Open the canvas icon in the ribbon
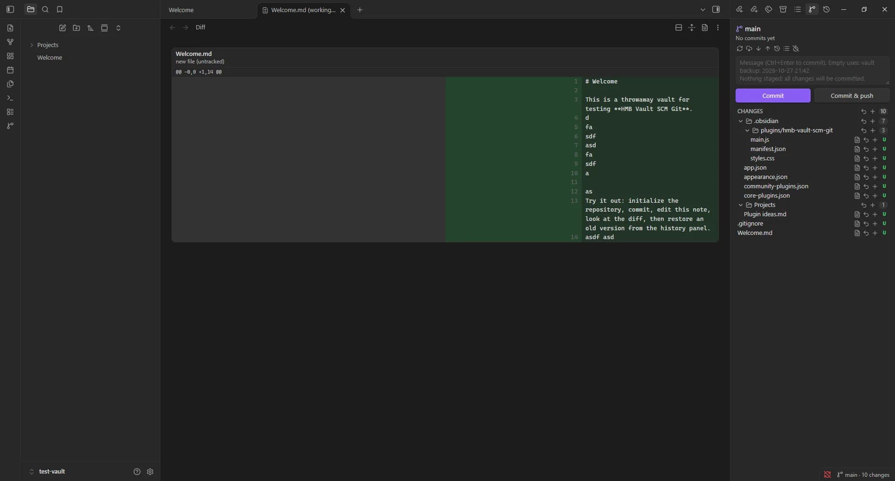The image size is (895, 481). tap(10, 56)
